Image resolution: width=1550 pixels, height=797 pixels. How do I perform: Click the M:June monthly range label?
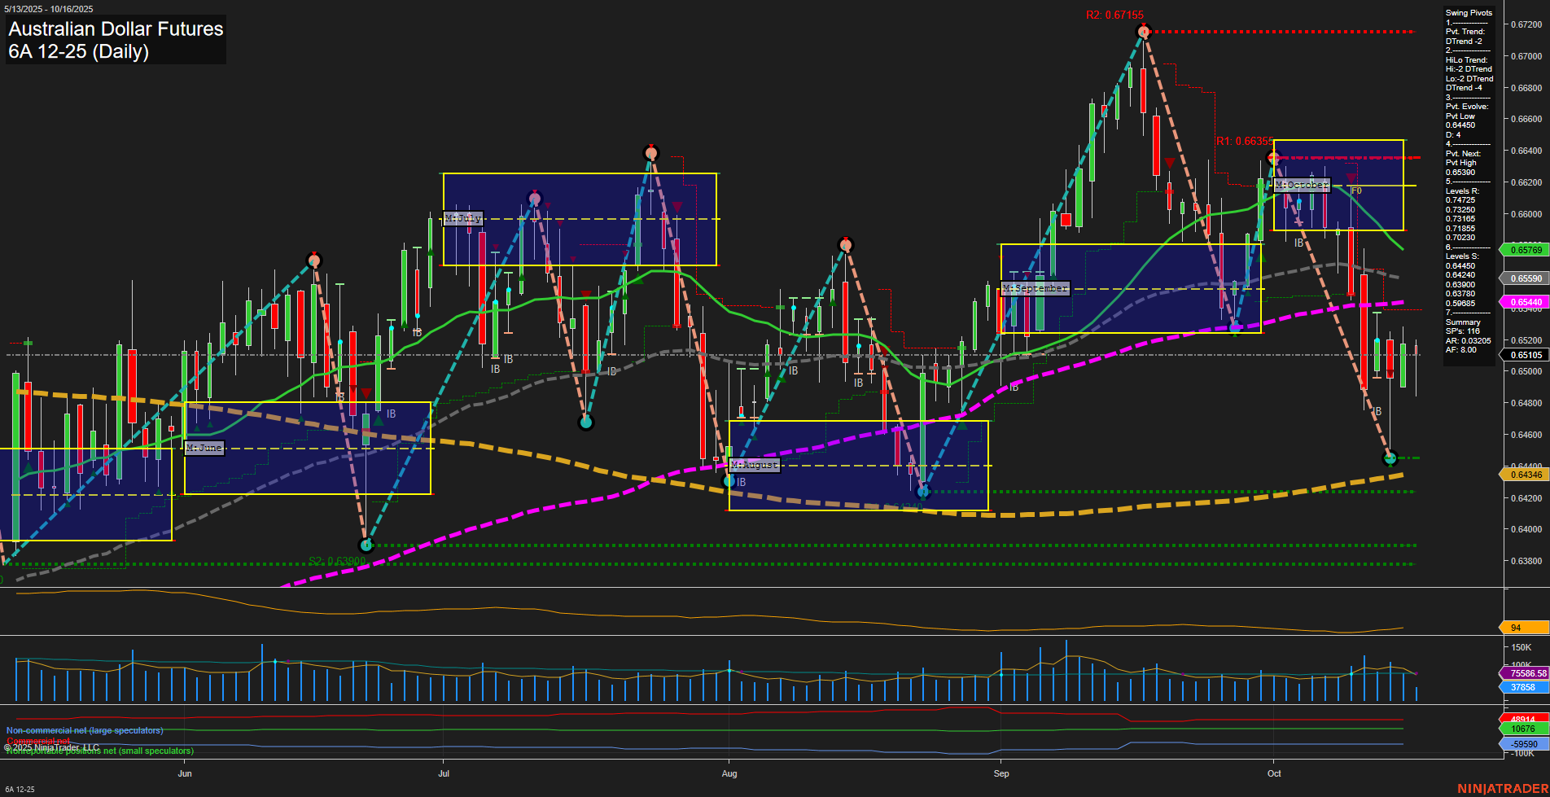tap(204, 448)
